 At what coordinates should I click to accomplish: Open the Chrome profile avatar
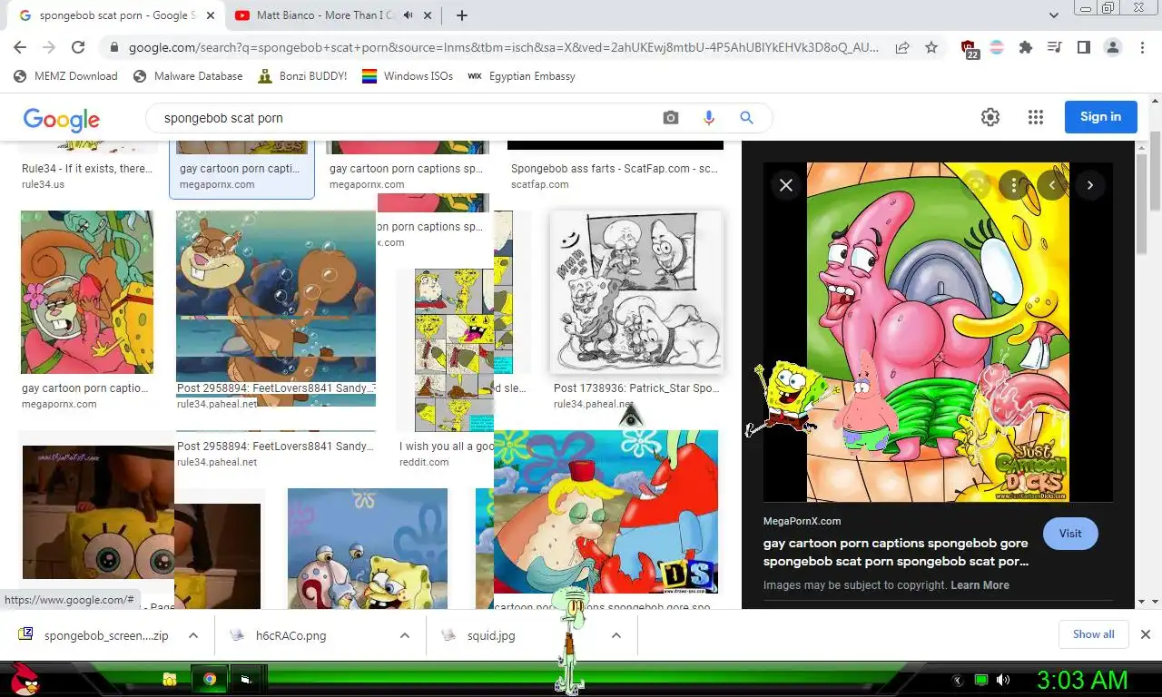tap(1113, 48)
